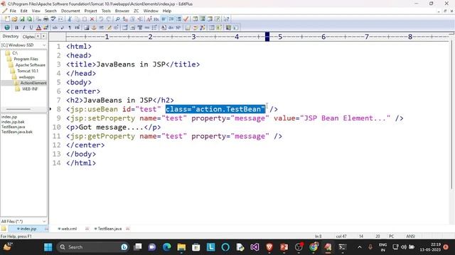This screenshot has height=255, width=455.
Task: Click the context Help arrow icon
Action: [226, 19]
